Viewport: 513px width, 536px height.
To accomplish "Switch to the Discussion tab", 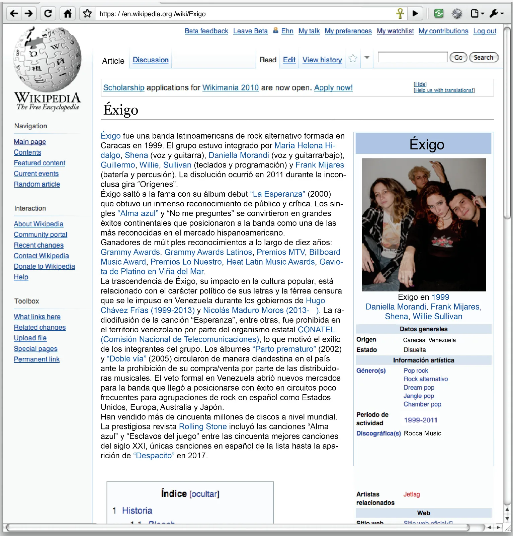I will (150, 60).
